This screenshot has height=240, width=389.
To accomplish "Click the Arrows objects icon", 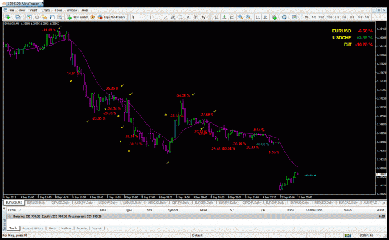I will coord(203,17).
